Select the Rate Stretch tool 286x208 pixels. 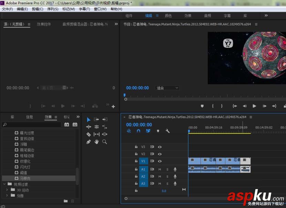104,127
